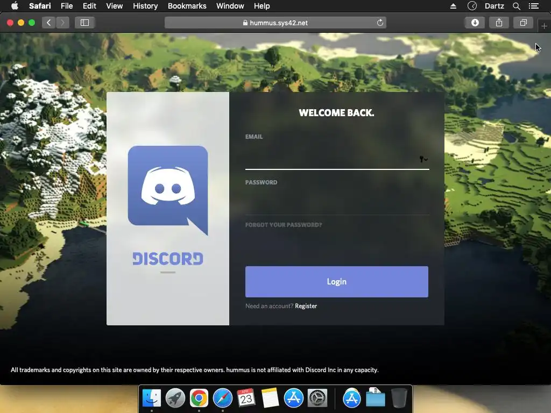Viewport: 551px width, 413px height.
Task: Open the Notification Center list icon
Action: (x=533, y=6)
